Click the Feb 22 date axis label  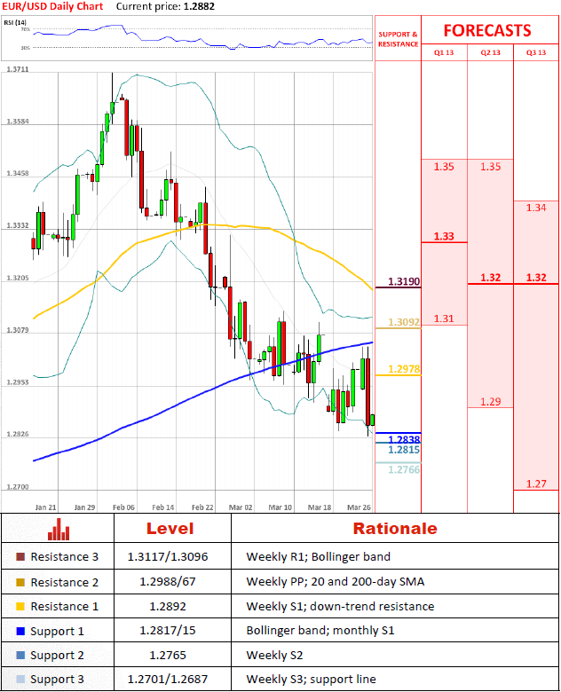click(202, 507)
